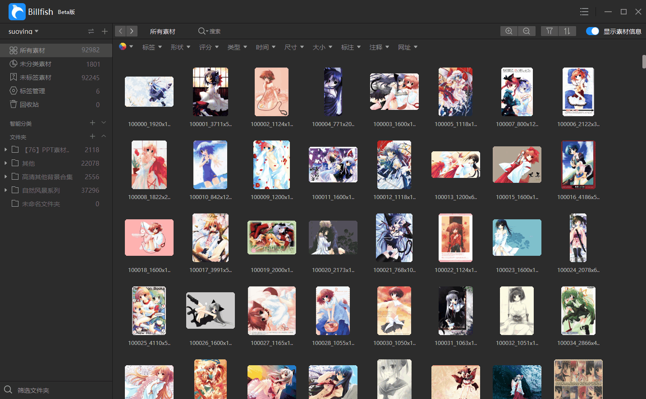The height and width of the screenshot is (399, 646).
Task: Open the hamburger main menu in title bar
Action: [x=584, y=12]
